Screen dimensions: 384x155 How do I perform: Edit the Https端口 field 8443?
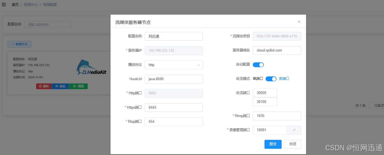(174, 108)
